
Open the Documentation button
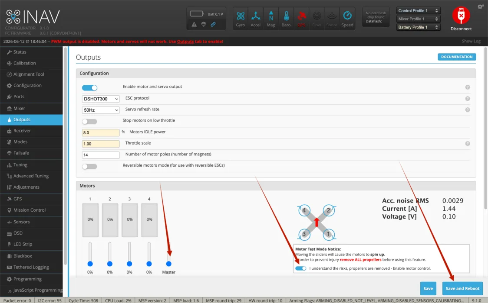[457, 57]
